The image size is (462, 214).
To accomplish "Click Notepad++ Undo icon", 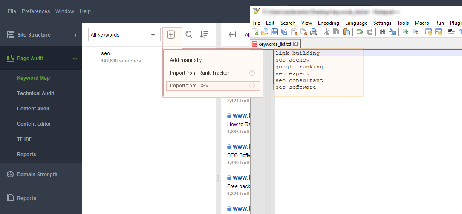I will point(359,32).
